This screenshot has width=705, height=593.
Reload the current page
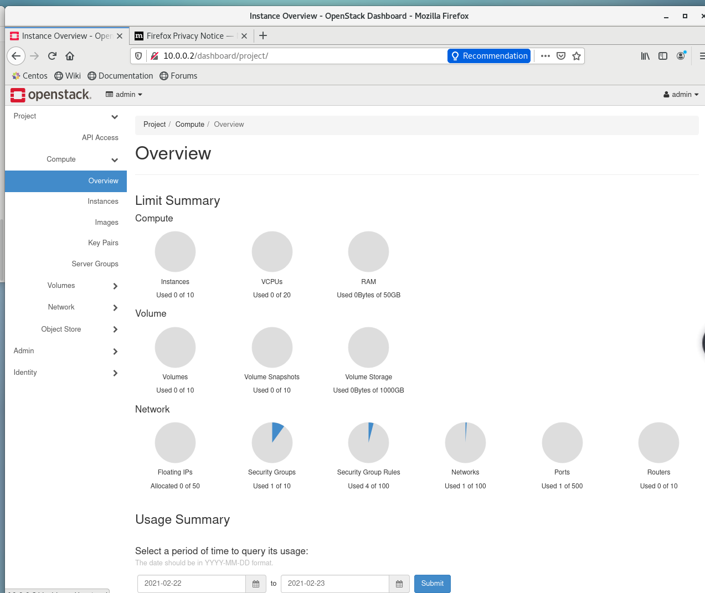click(x=52, y=56)
